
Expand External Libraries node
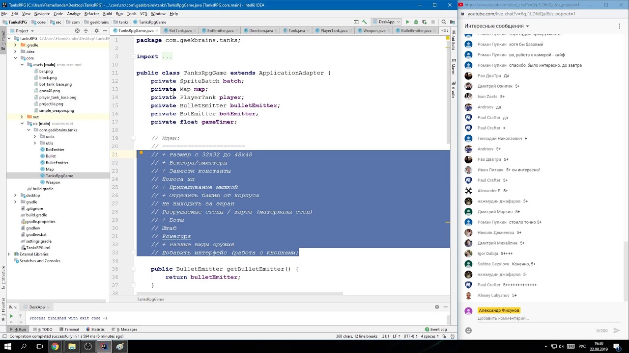click(9, 254)
